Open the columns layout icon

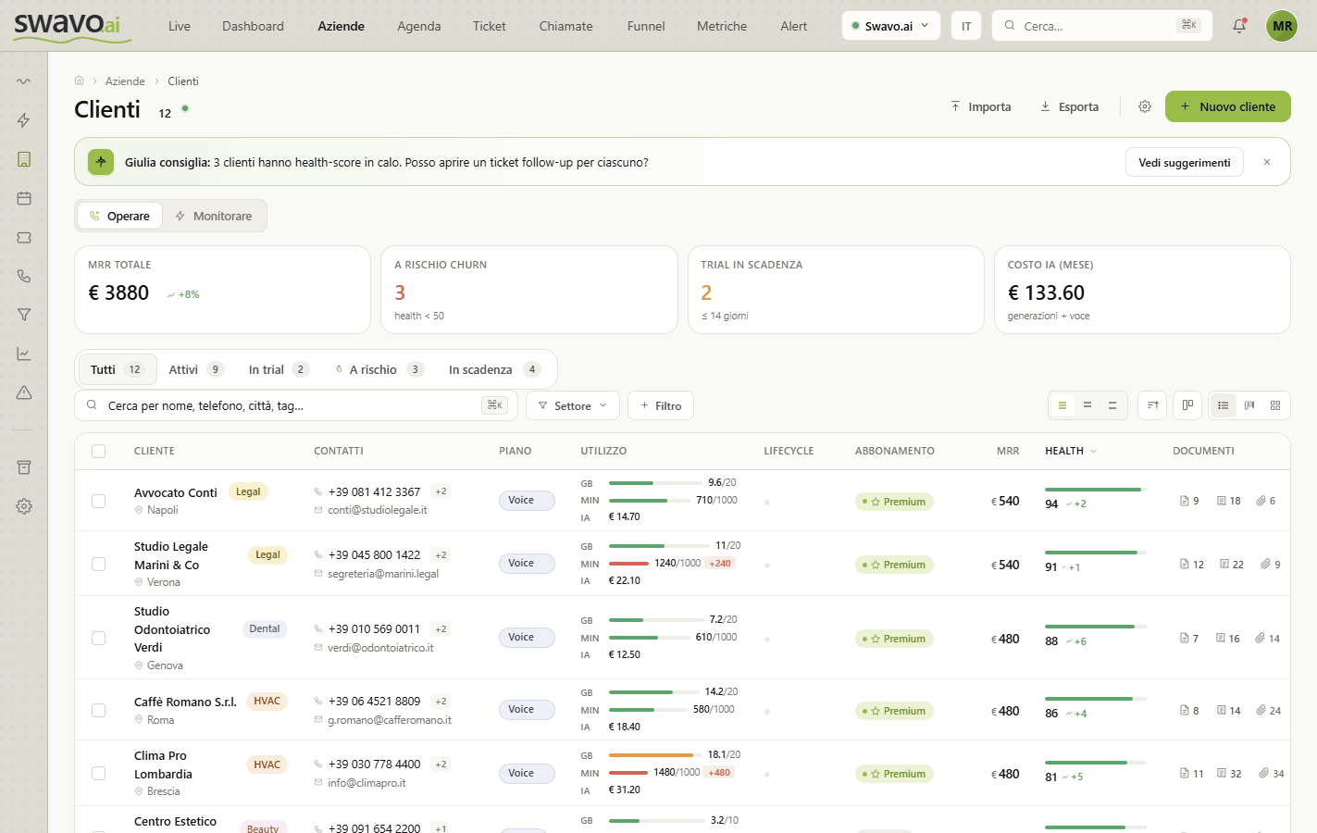click(x=1187, y=405)
